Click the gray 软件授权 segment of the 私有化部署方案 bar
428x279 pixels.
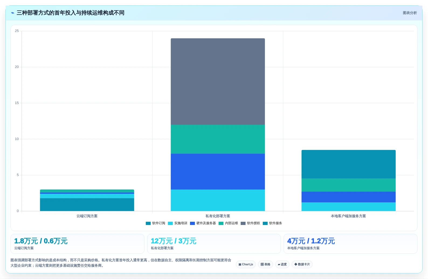[218, 81]
